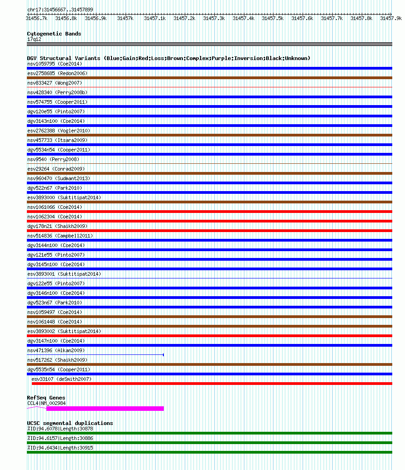Click the esv3893002 (Suktitipat2014) label

(64, 332)
